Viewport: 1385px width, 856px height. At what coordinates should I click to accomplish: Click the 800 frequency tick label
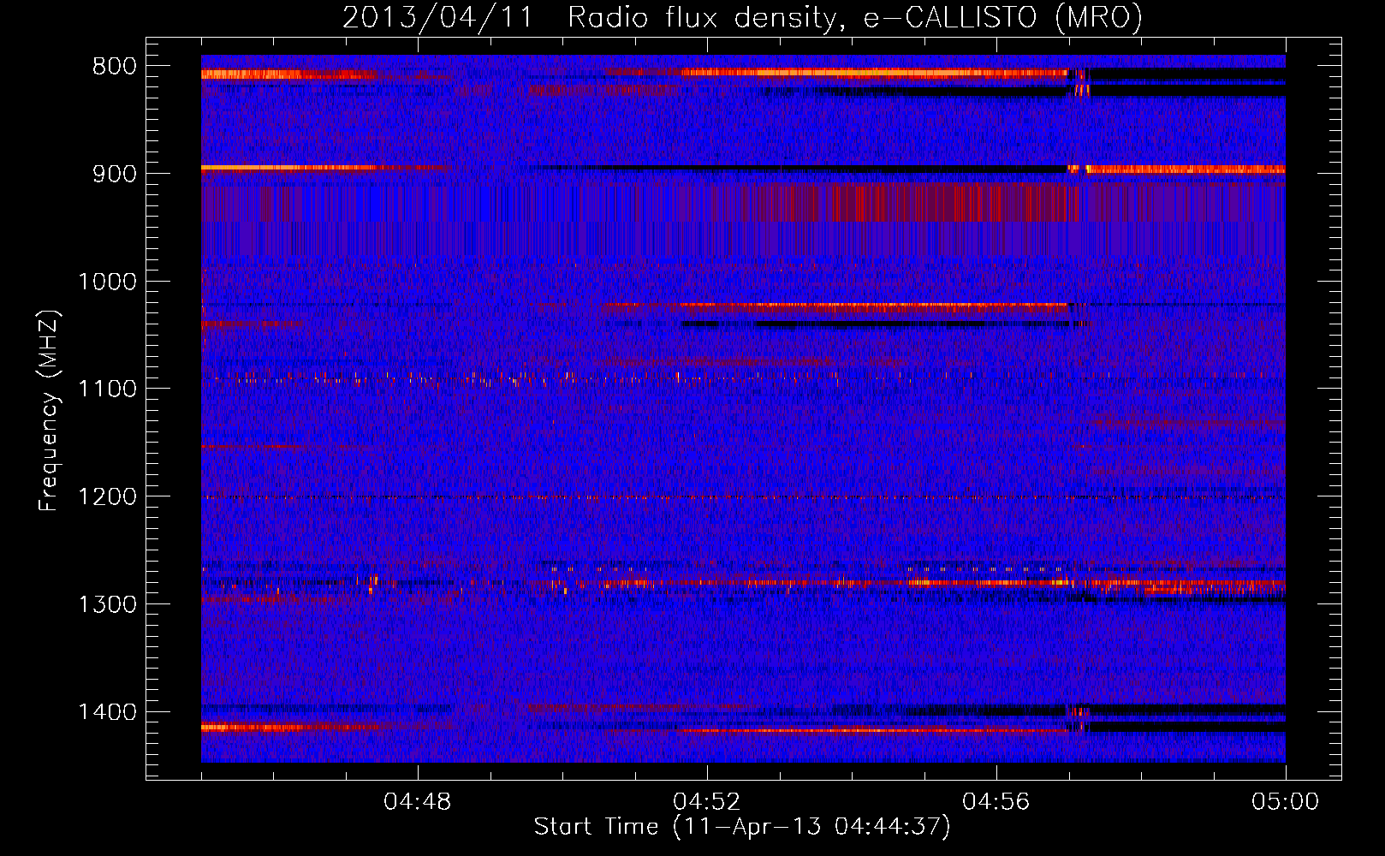[115, 67]
